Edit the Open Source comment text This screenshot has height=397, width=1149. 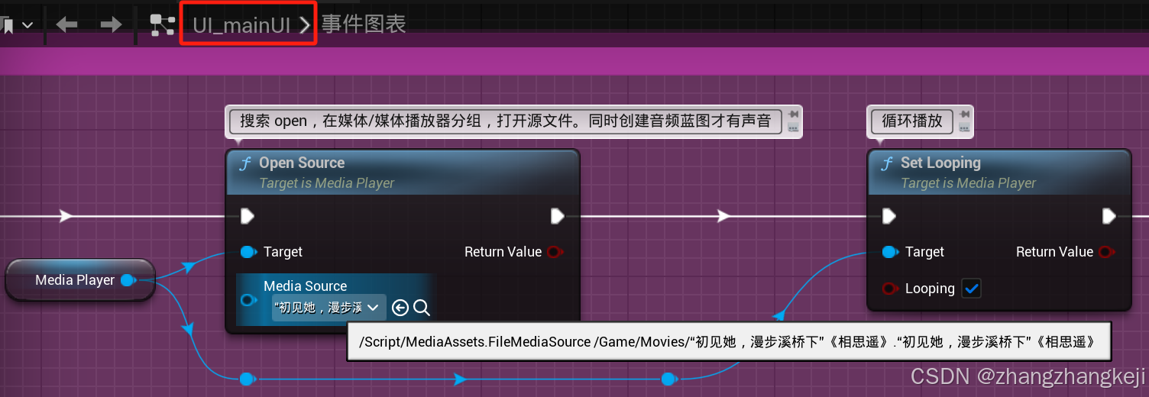[x=505, y=121]
